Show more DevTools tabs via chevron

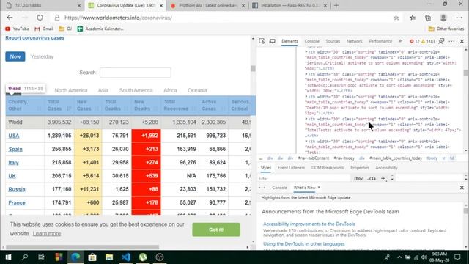tap(400, 41)
